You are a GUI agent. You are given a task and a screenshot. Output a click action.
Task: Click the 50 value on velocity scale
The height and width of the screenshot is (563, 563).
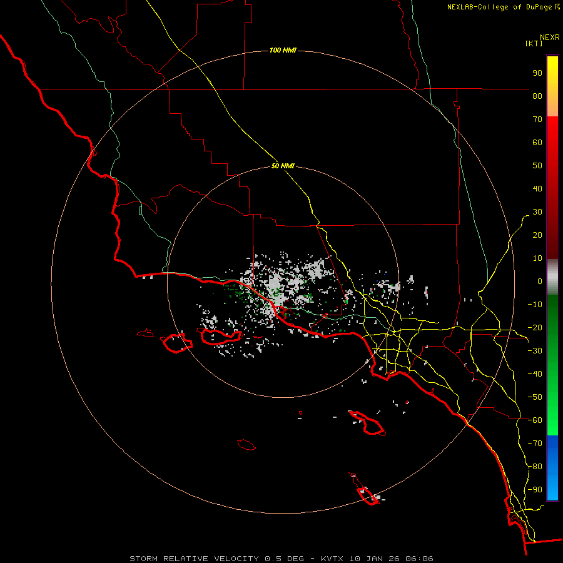[x=537, y=166]
